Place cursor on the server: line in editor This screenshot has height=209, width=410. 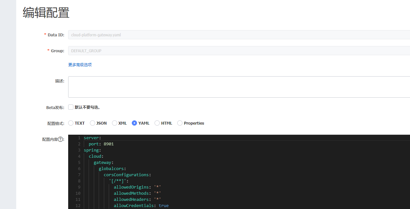point(92,138)
